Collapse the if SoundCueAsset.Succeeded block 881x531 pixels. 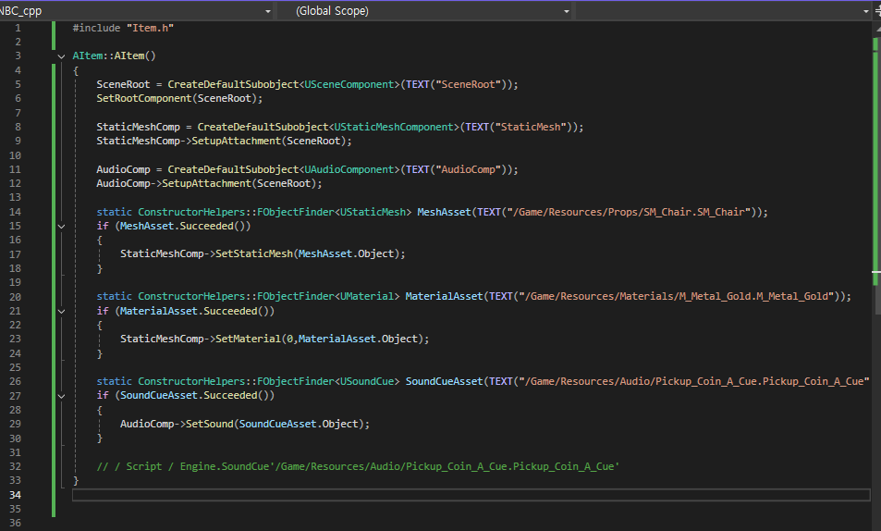coord(61,396)
